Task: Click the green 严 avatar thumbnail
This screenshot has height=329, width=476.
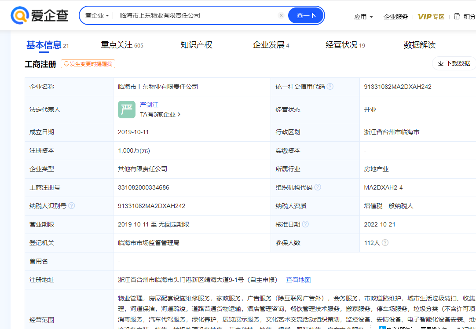Action: click(127, 110)
